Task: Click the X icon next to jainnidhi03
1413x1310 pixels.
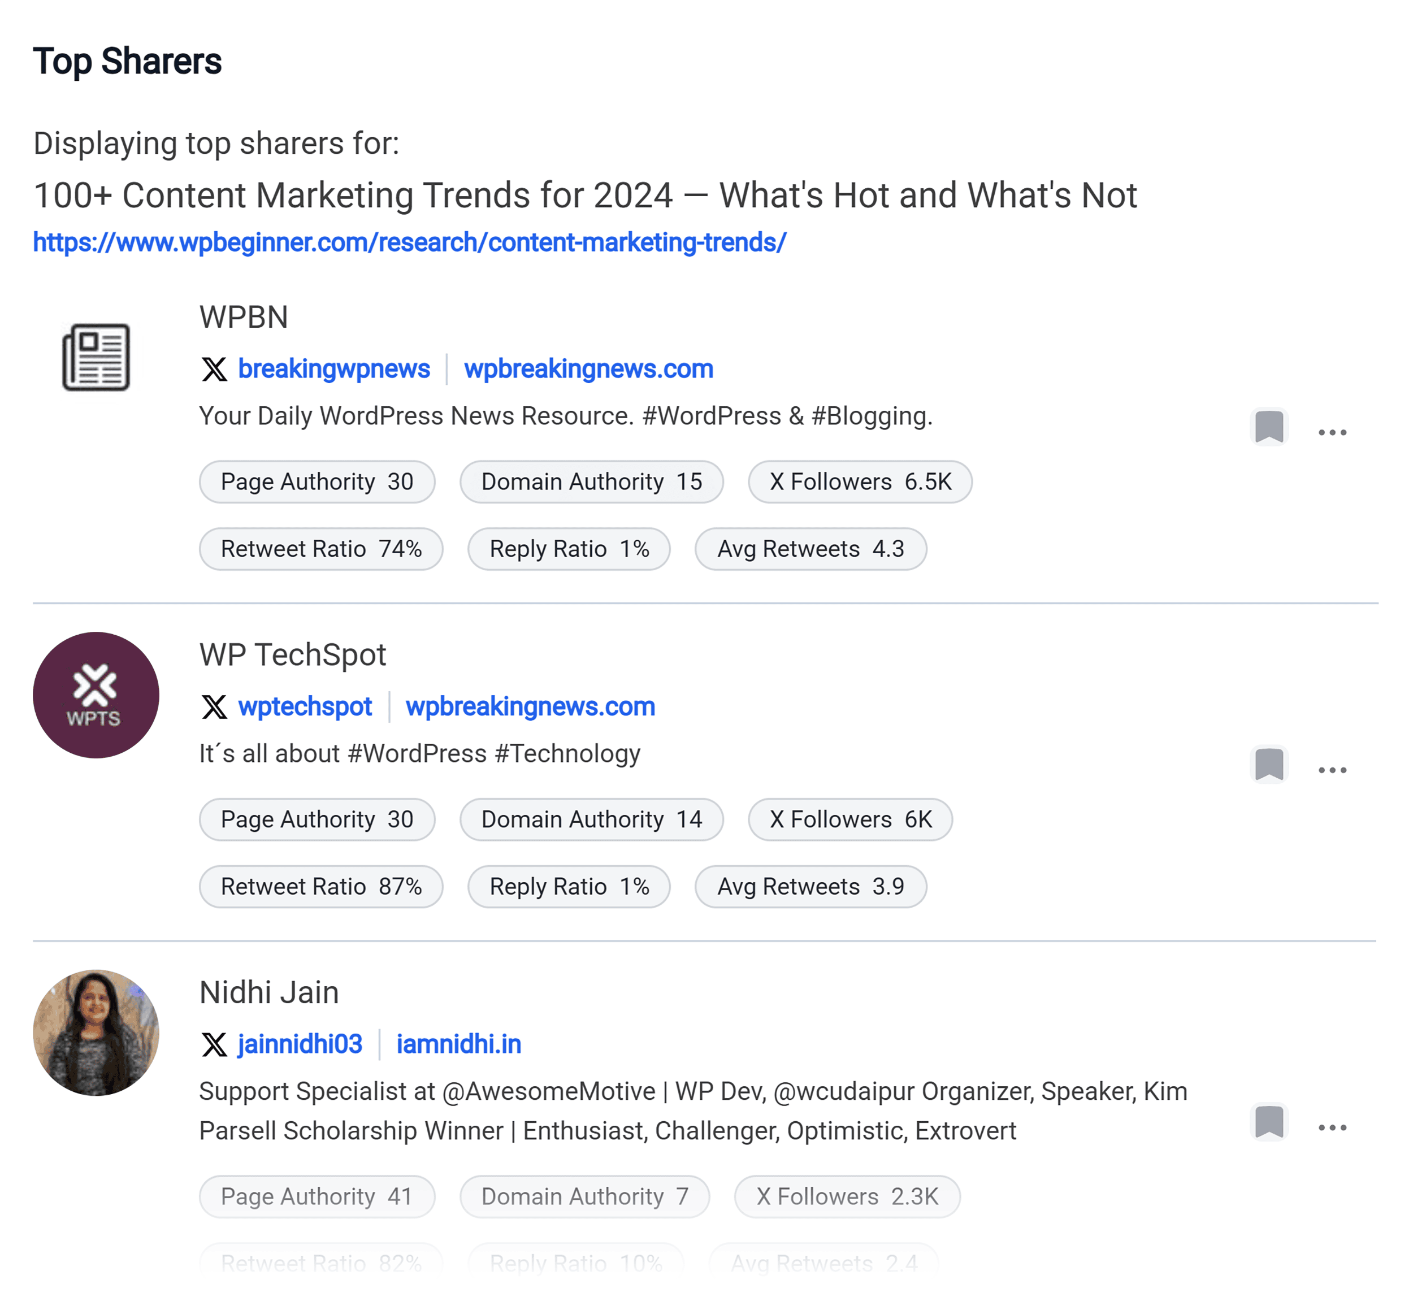Action: [214, 1044]
